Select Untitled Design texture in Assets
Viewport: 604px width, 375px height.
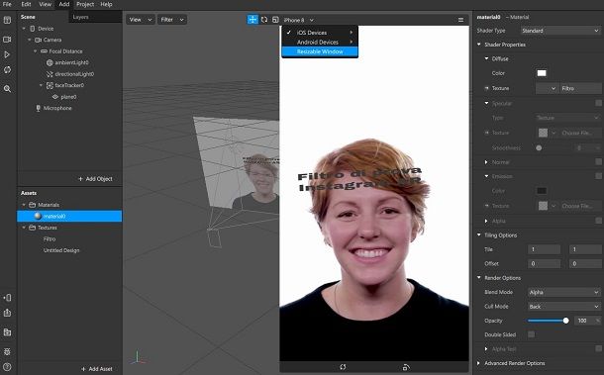[x=61, y=250]
